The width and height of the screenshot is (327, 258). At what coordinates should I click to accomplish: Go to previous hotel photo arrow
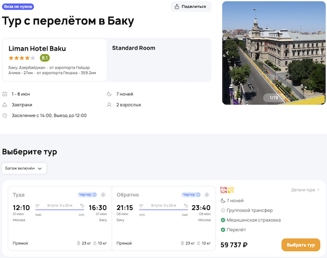point(227,53)
